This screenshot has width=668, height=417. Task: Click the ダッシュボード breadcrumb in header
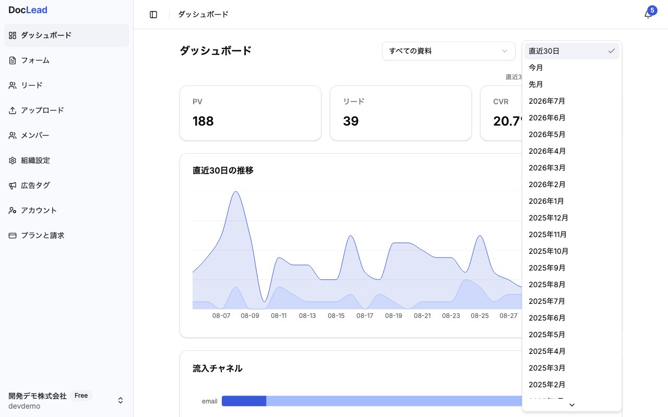pyautogui.click(x=203, y=15)
